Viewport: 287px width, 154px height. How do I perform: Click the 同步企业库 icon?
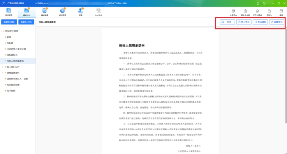245,12
